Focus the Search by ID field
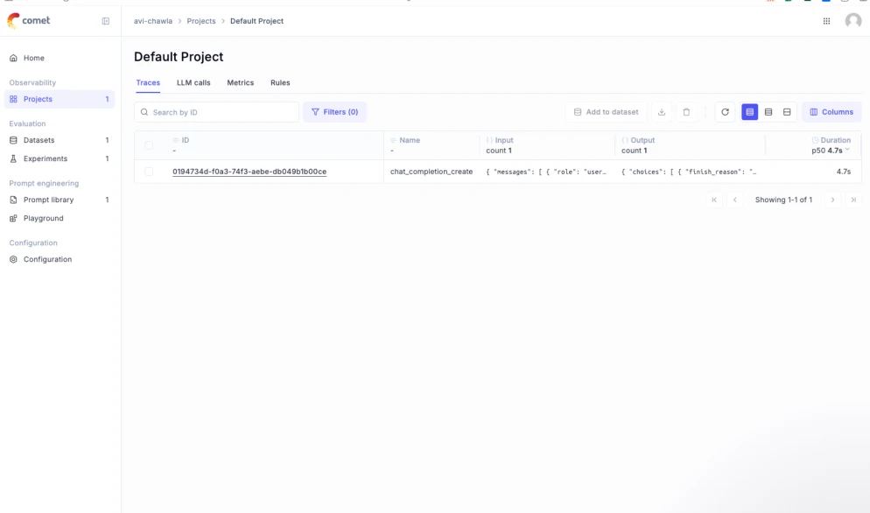 click(x=216, y=112)
